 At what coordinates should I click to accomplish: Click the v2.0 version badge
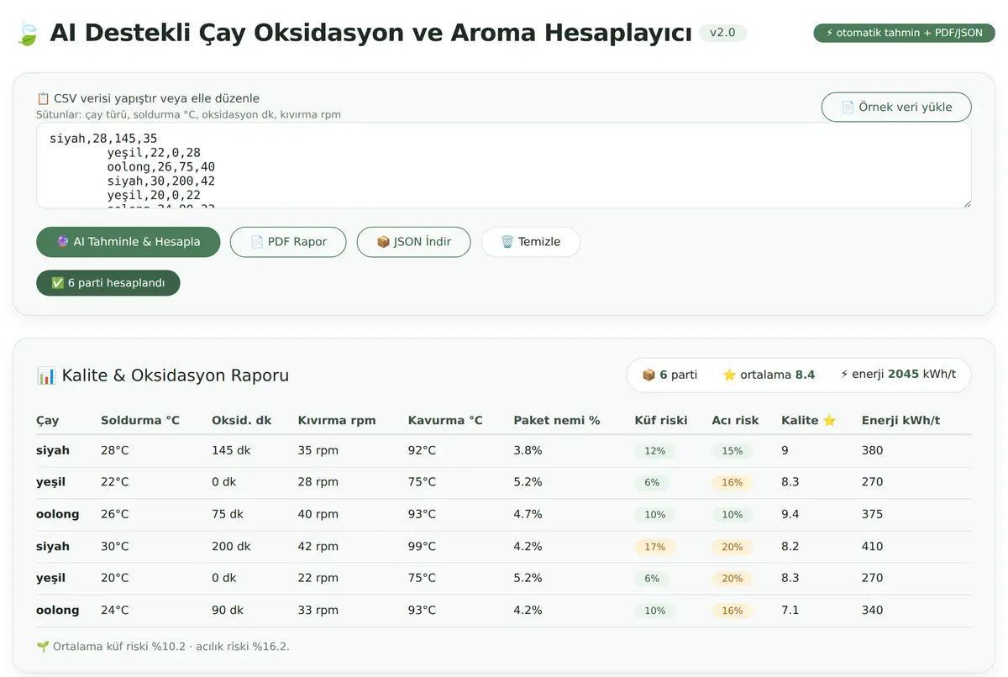click(x=722, y=33)
